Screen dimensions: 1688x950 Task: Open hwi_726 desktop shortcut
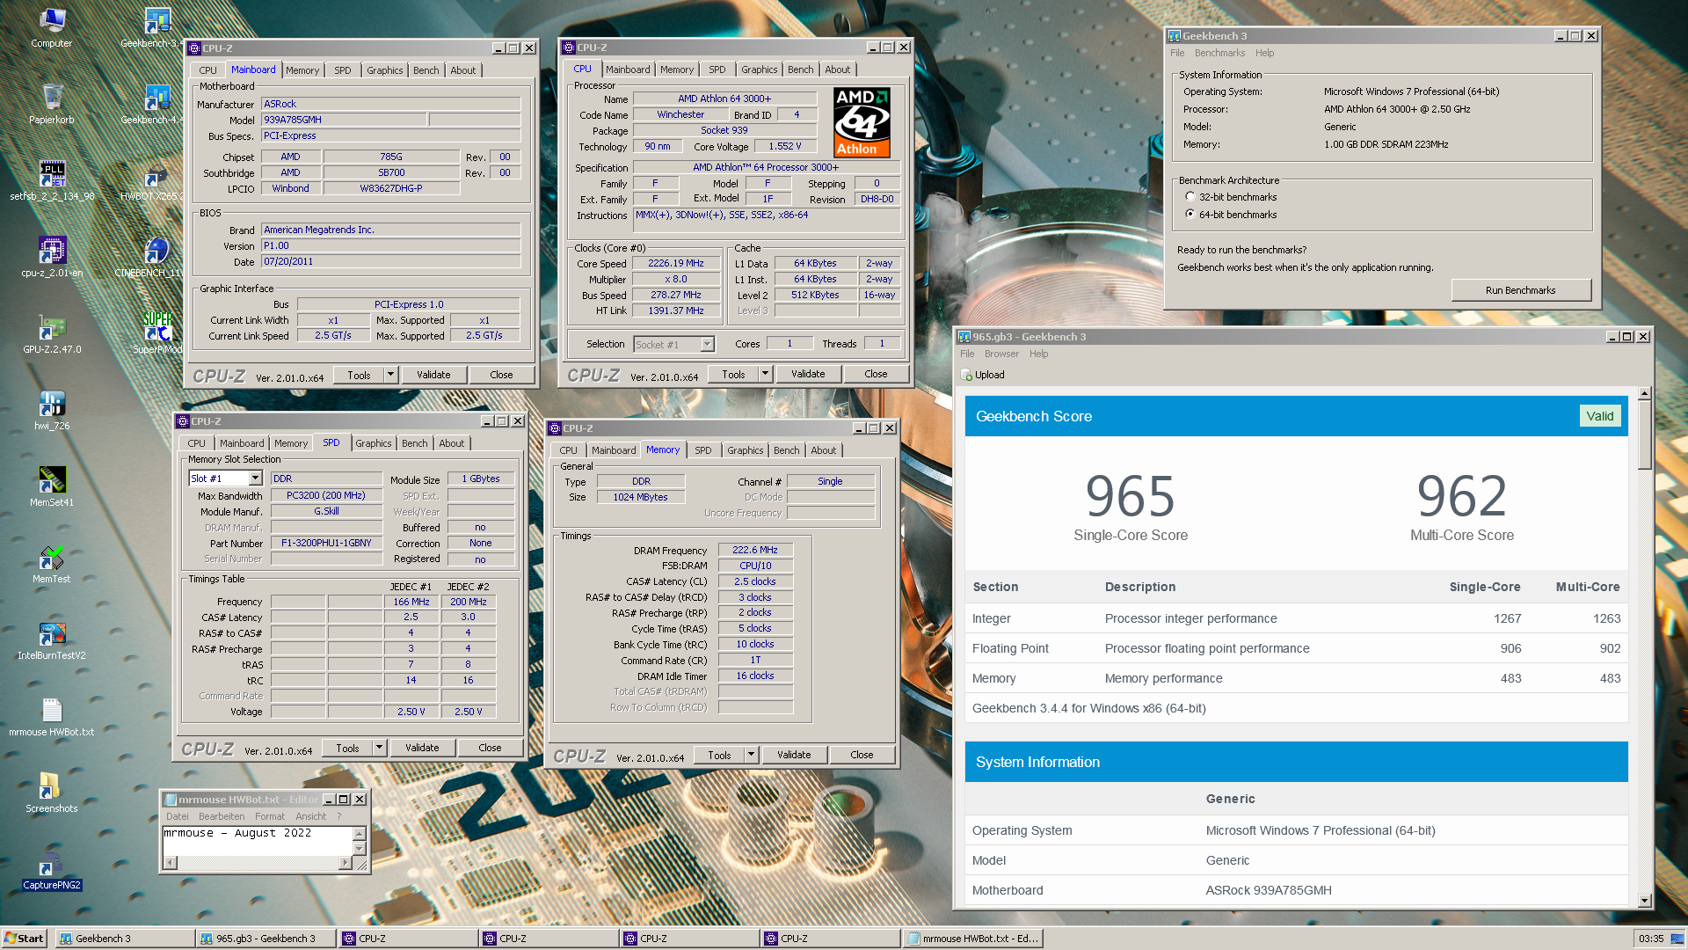52,410
